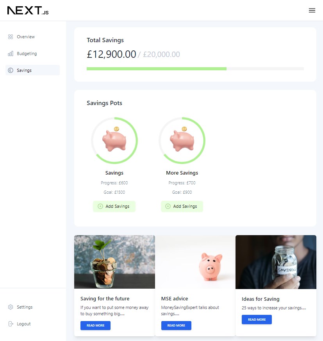Click the Overview grid icon in sidebar
323x341 pixels.
click(x=11, y=36)
